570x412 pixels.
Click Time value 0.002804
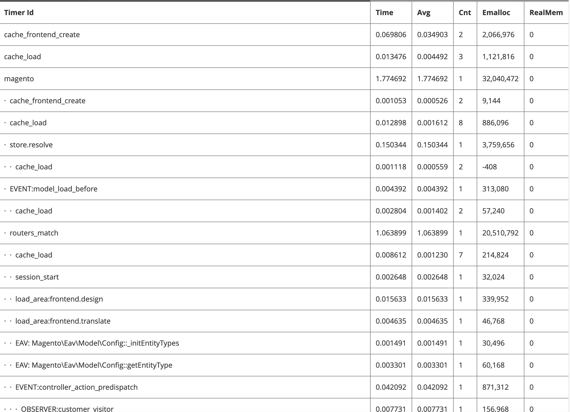(391, 211)
